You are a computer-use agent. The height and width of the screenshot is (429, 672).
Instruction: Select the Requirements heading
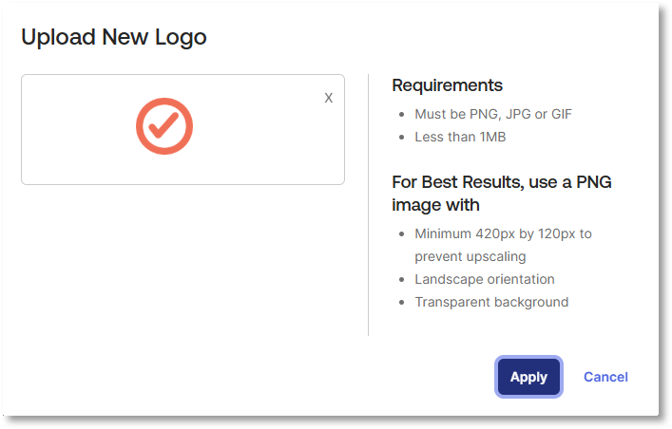[447, 85]
